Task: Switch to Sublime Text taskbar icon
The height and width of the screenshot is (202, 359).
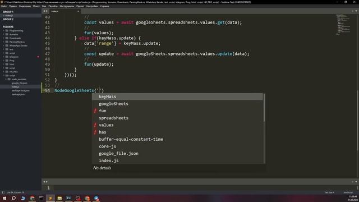Action: (x=50, y=198)
